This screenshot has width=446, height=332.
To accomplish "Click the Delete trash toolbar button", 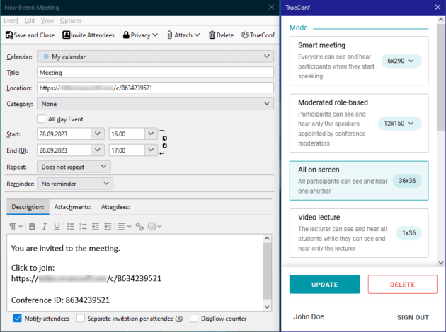I will (221, 35).
